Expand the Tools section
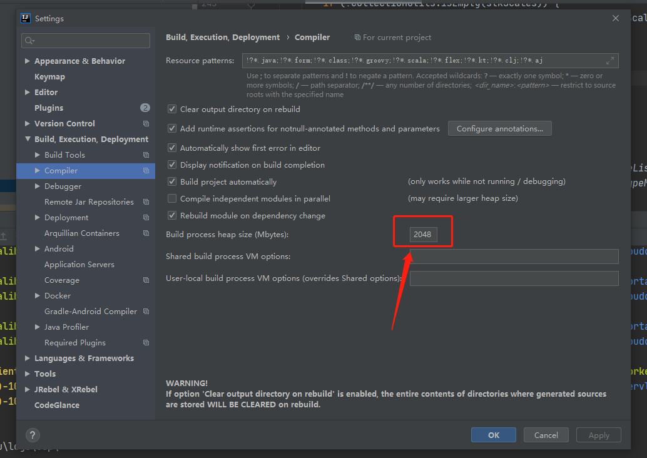Image resolution: width=647 pixels, height=458 pixels. [28, 374]
